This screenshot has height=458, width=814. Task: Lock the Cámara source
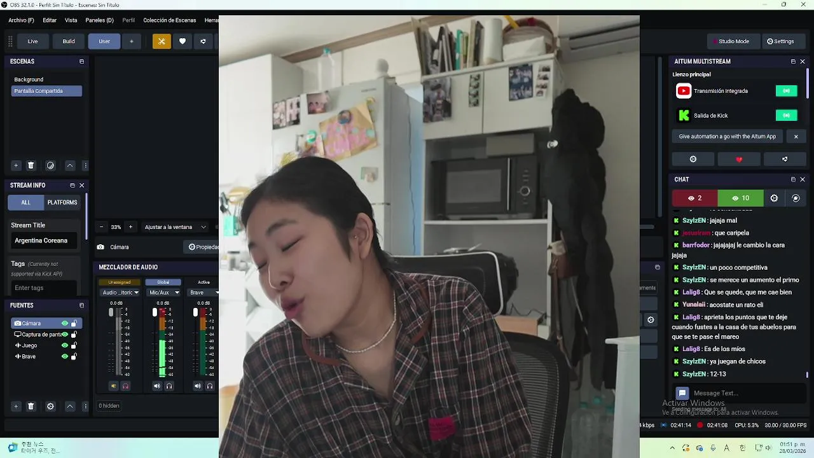click(74, 323)
